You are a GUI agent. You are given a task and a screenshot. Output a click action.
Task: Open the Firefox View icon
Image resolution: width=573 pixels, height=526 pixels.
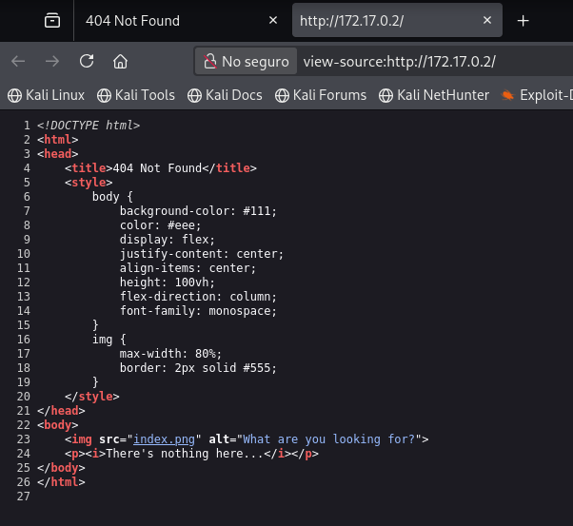coord(51,21)
